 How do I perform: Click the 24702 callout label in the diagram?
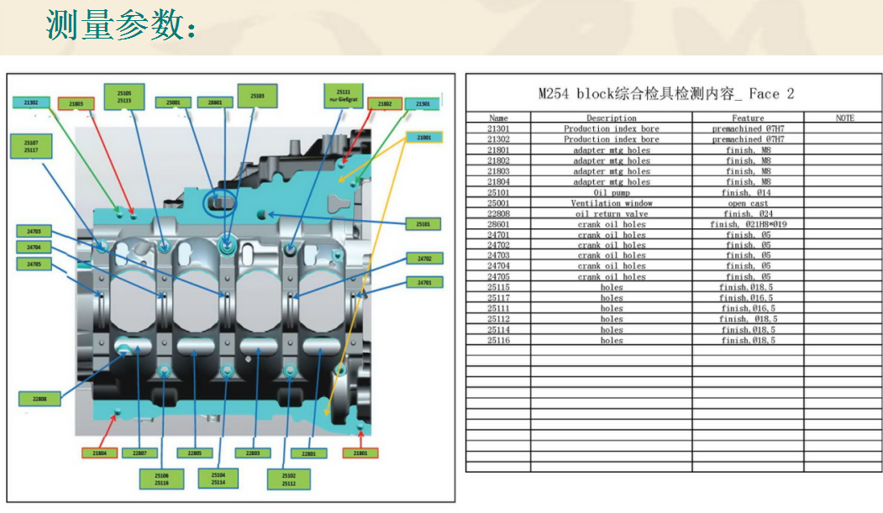pyautogui.click(x=424, y=259)
